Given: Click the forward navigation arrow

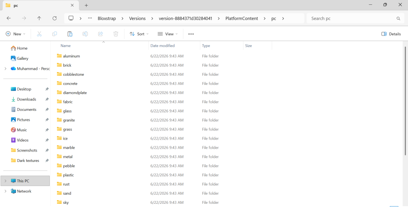Looking at the screenshot, I should coord(24,18).
